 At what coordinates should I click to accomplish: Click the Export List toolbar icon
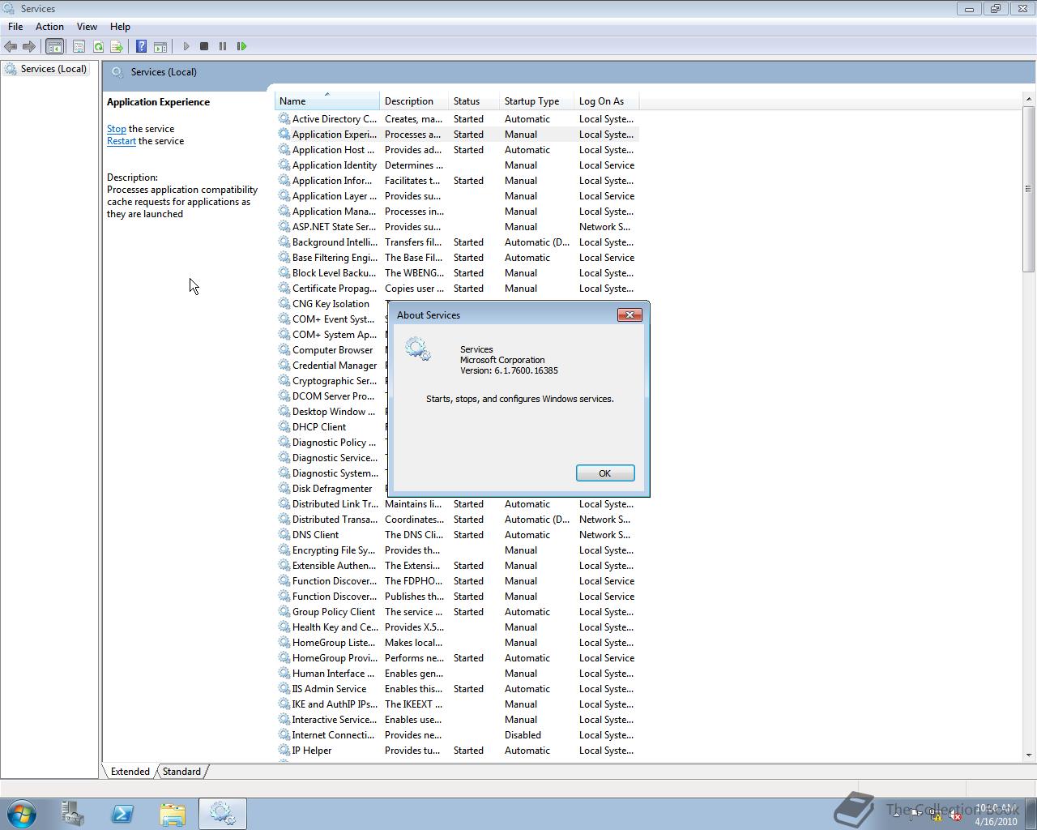coord(117,46)
